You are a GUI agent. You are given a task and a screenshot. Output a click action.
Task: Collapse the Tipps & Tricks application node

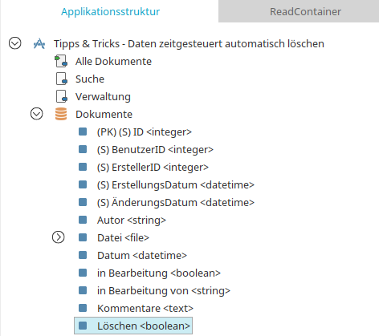pos(15,43)
